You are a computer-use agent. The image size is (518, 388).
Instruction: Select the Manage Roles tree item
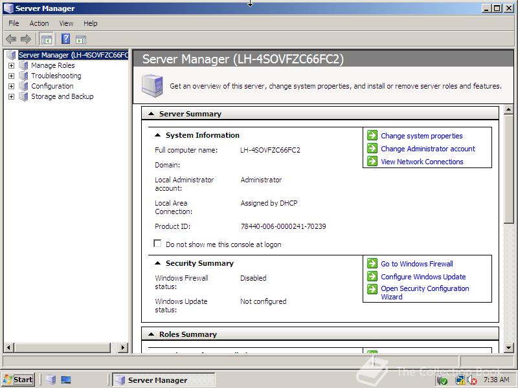click(53, 65)
